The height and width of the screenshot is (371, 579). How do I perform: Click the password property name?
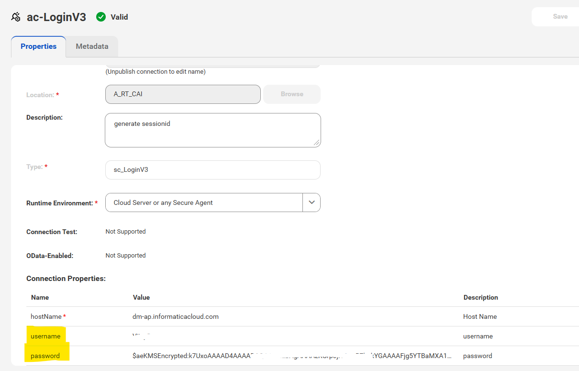pyautogui.click(x=45, y=356)
